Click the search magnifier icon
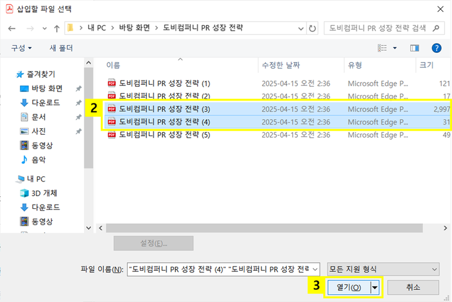452x302 pixels. pyautogui.click(x=436, y=28)
